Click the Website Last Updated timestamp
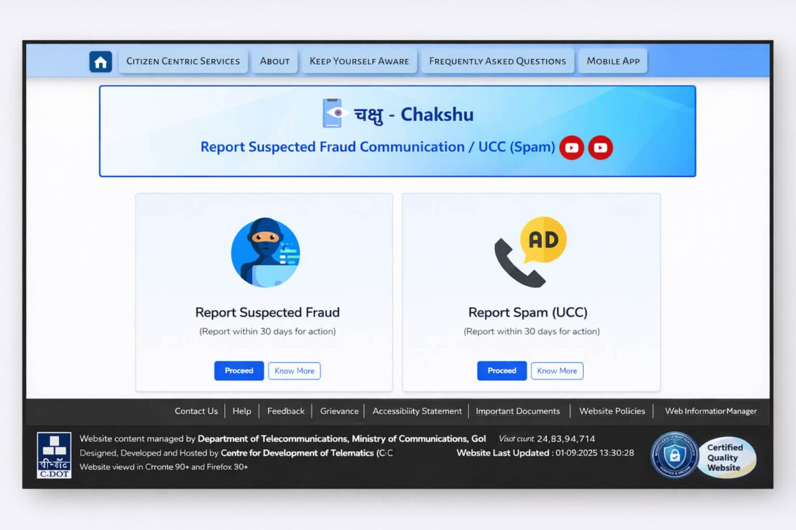Screen dimensions: 796x530 coord(545,453)
